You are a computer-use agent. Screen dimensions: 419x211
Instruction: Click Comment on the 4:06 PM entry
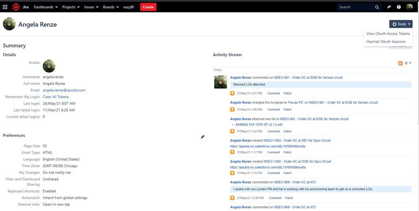(273, 109)
